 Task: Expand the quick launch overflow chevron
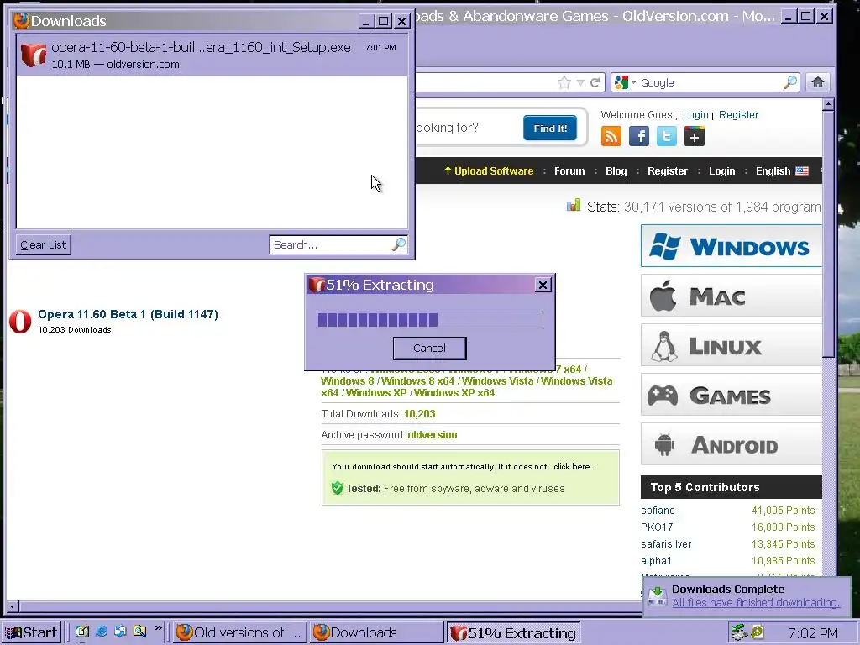(159, 628)
